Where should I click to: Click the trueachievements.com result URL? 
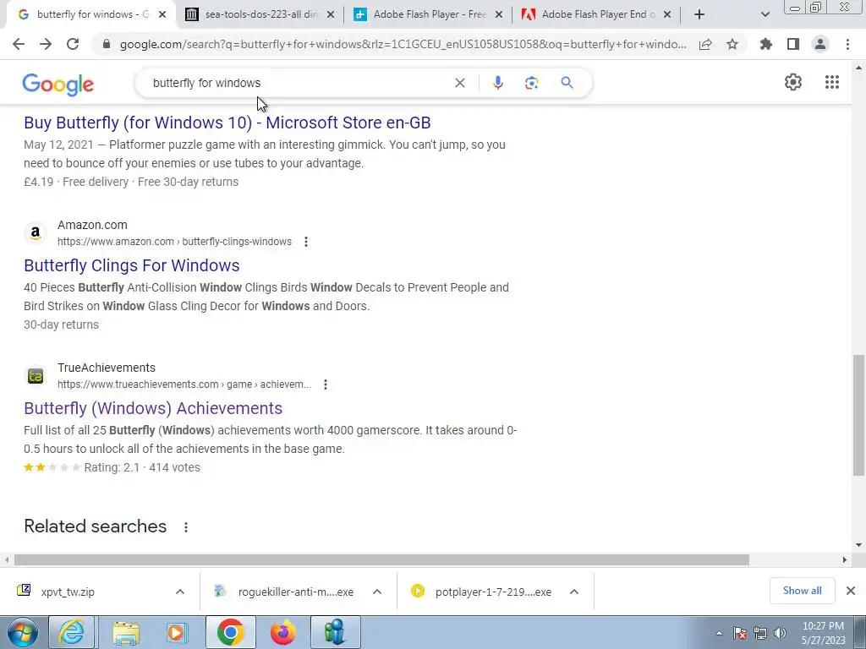[184, 384]
